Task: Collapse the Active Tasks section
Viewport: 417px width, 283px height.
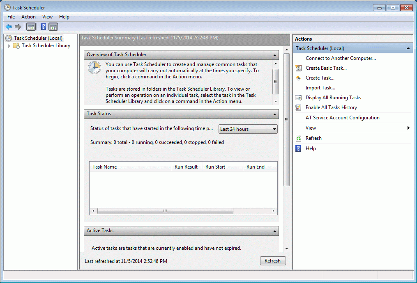Action: (275, 231)
